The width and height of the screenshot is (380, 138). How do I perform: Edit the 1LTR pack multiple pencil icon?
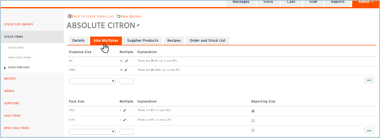[124, 120]
